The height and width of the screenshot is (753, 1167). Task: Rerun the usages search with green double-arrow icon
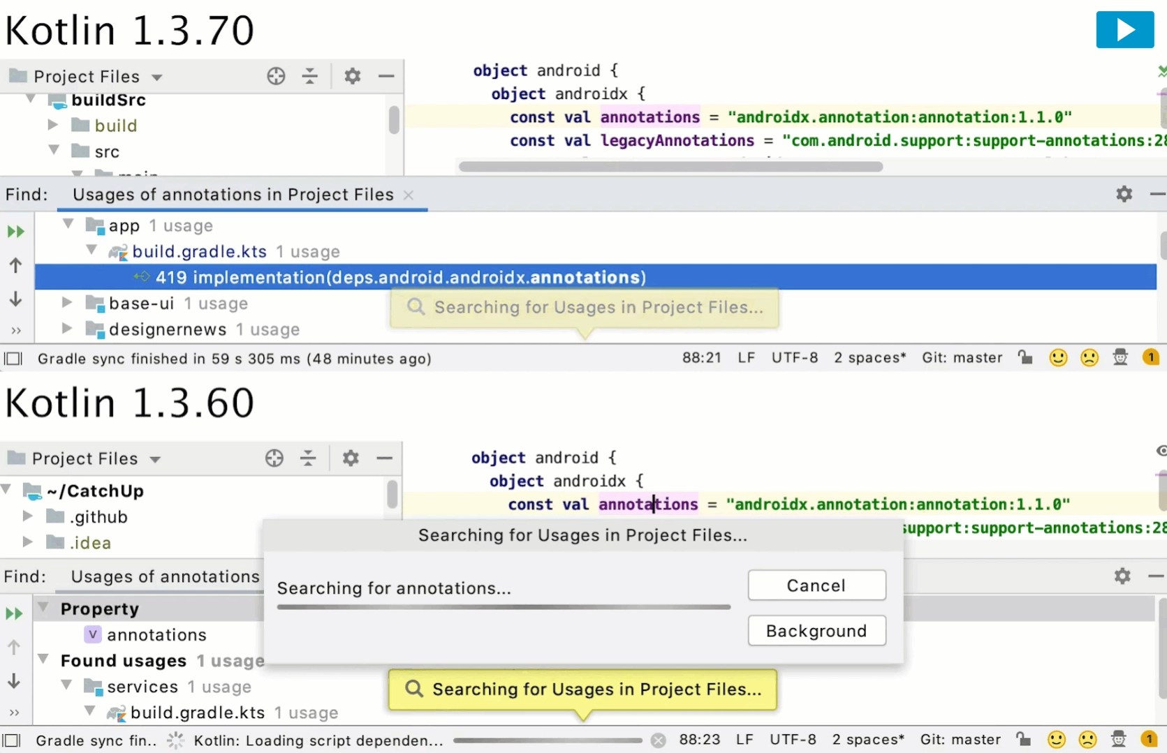[15, 232]
